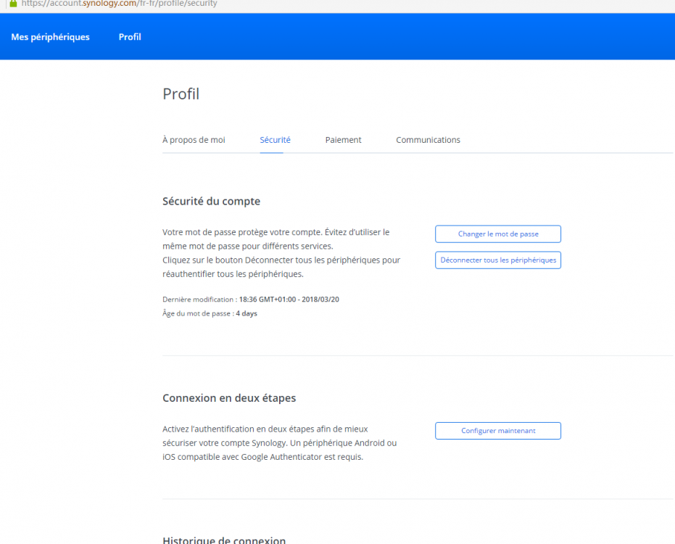This screenshot has width=675, height=544.
Task: Switch to the À propos de moi tab
Action: pyautogui.click(x=194, y=140)
